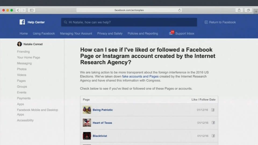The width and height of the screenshot is (258, 145).
Task: Open the Blacktivist page thumbnail
Action: point(87,136)
